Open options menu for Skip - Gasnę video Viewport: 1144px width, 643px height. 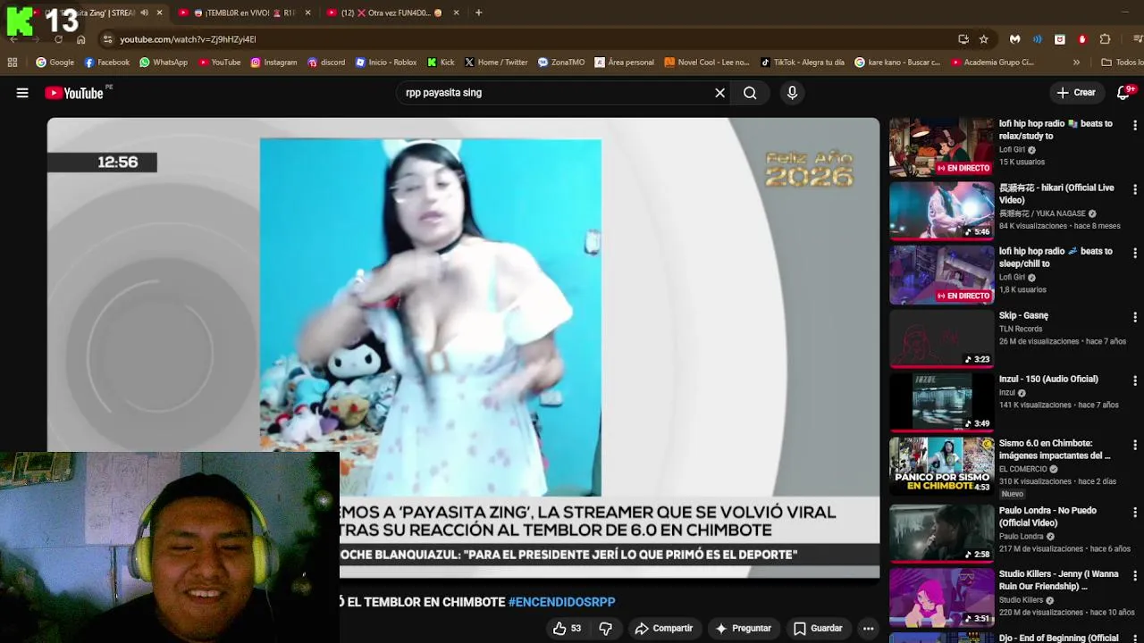coord(1135,317)
